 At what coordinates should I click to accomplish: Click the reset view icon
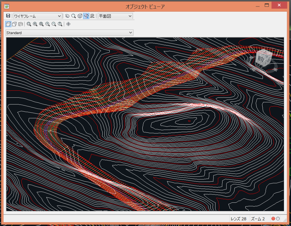pos(20,24)
